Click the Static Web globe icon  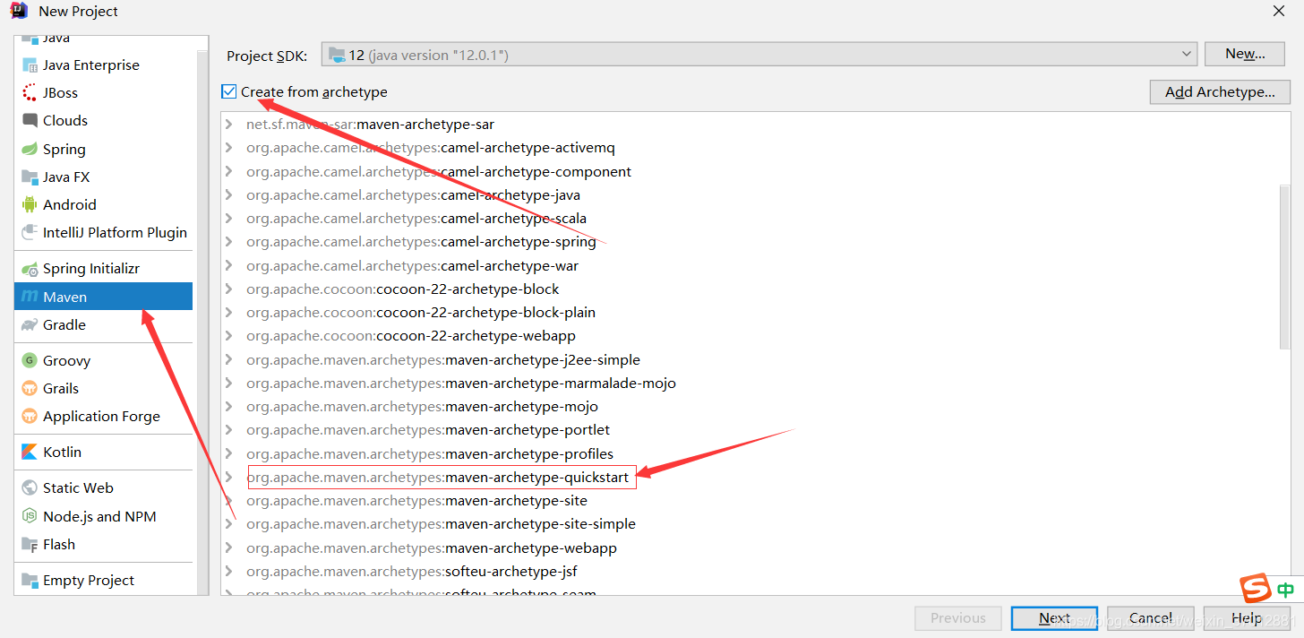[30, 488]
